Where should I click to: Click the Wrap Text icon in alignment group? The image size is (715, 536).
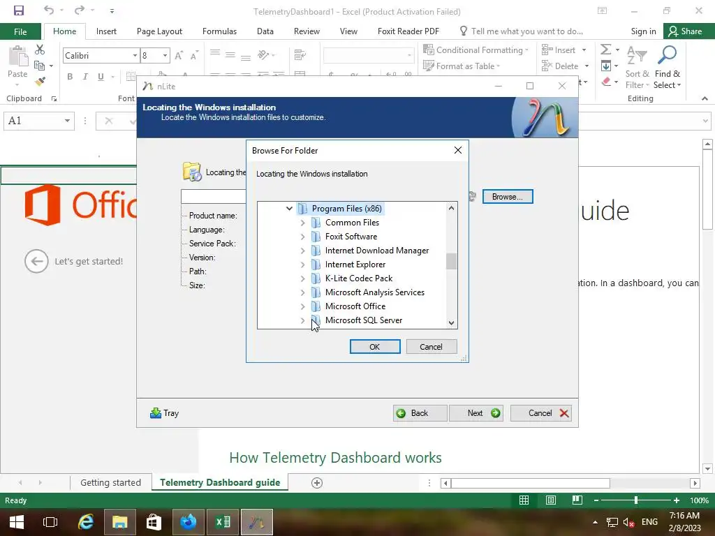tap(300, 55)
